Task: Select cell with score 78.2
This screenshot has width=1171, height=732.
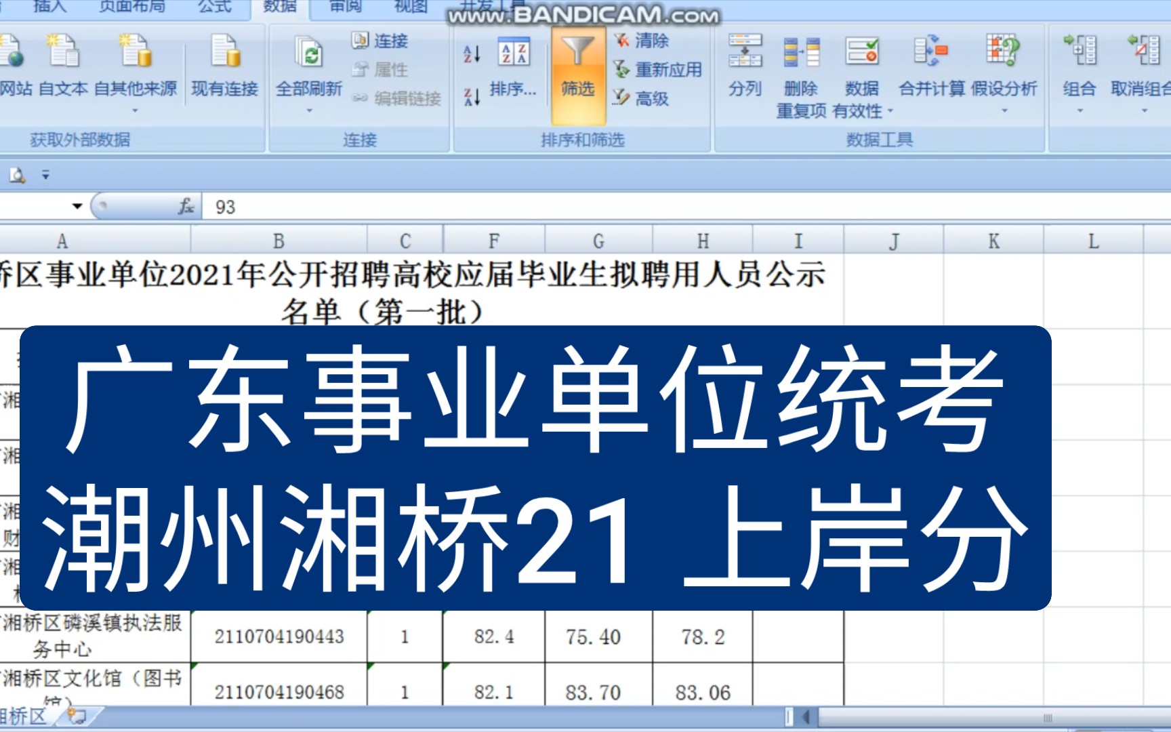Action: point(703,636)
